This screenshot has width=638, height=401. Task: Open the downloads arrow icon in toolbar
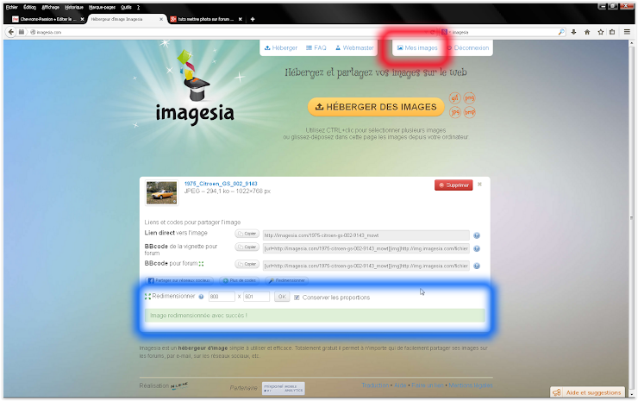[x=573, y=32]
